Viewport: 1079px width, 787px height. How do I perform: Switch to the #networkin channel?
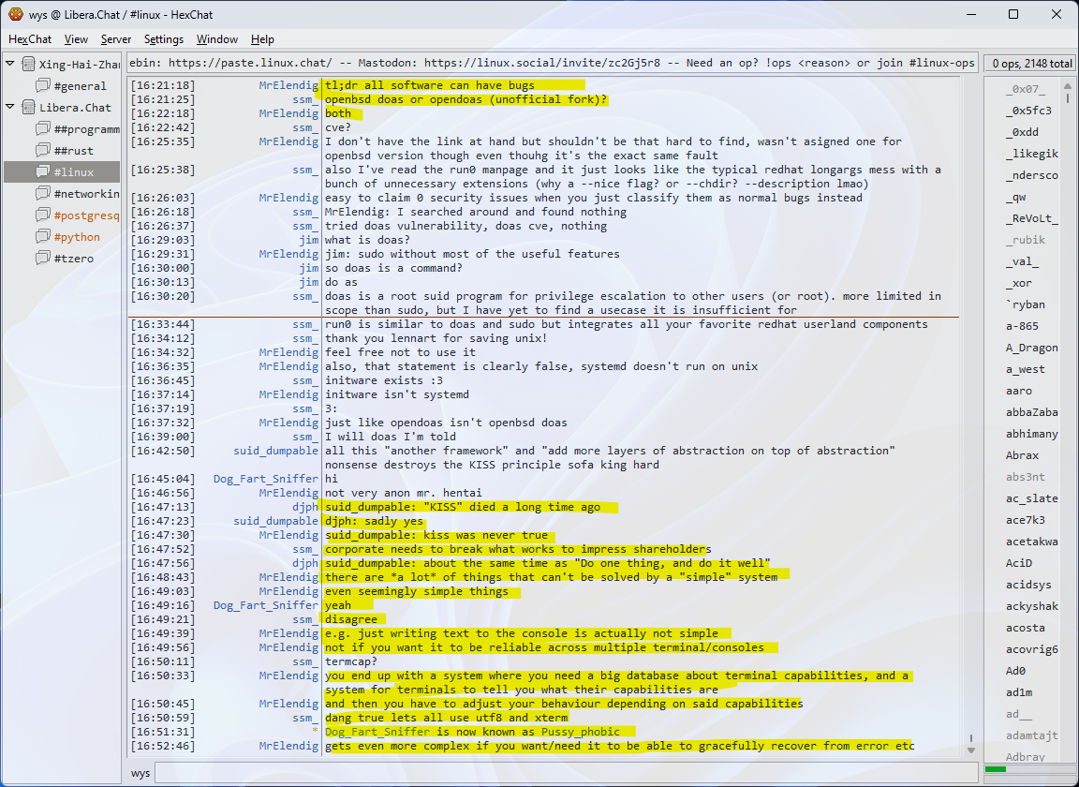[x=86, y=194]
